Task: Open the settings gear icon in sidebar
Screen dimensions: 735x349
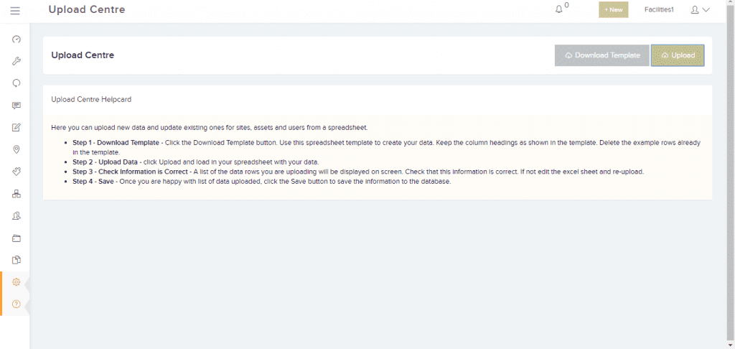Action: pyautogui.click(x=17, y=282)
